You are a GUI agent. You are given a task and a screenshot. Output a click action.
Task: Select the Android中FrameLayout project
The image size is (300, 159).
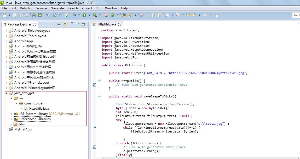pyautogui.click(x=32, y=83)
